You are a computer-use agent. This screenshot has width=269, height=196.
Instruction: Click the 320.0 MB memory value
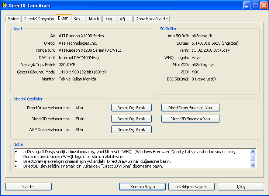[67, 65]
